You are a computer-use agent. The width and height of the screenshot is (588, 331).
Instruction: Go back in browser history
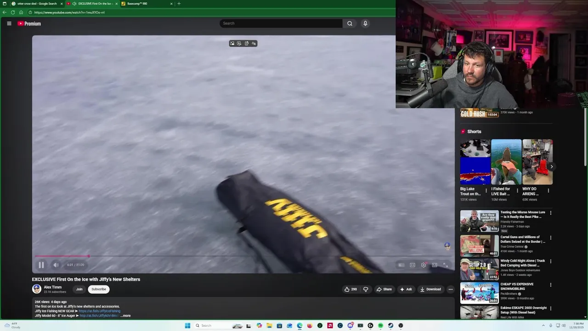tap(5, 12)
